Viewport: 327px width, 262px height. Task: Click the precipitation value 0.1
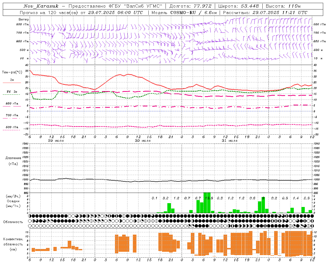pos(155,198)
